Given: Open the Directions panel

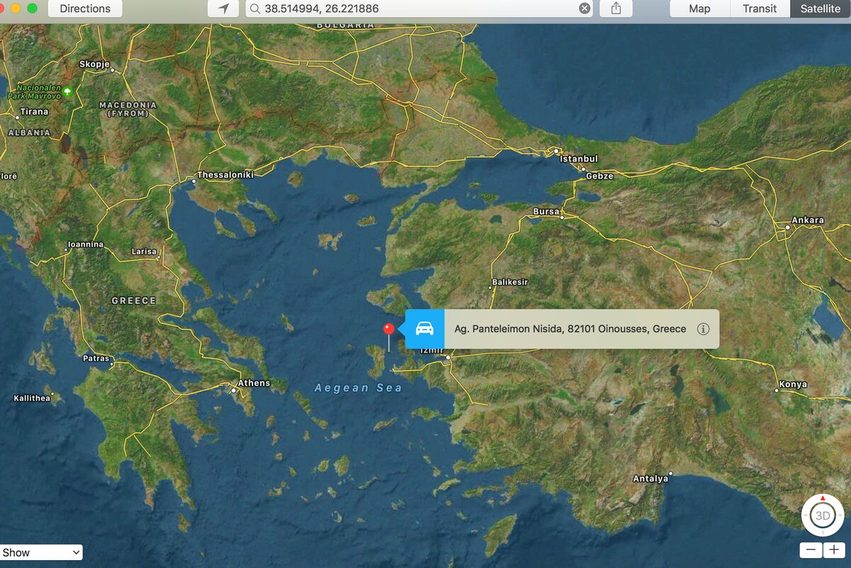Looking at the screenshot, I should (x=85, y=8).
